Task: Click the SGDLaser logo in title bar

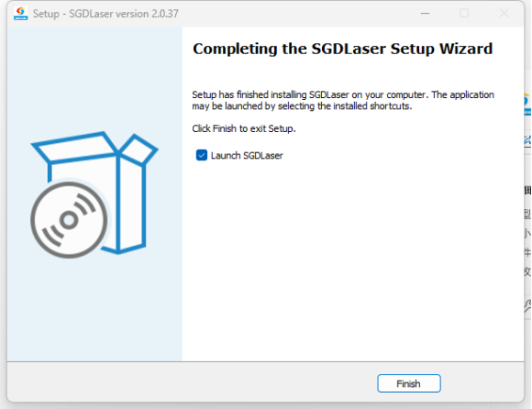Action: [x=21, y=13]
